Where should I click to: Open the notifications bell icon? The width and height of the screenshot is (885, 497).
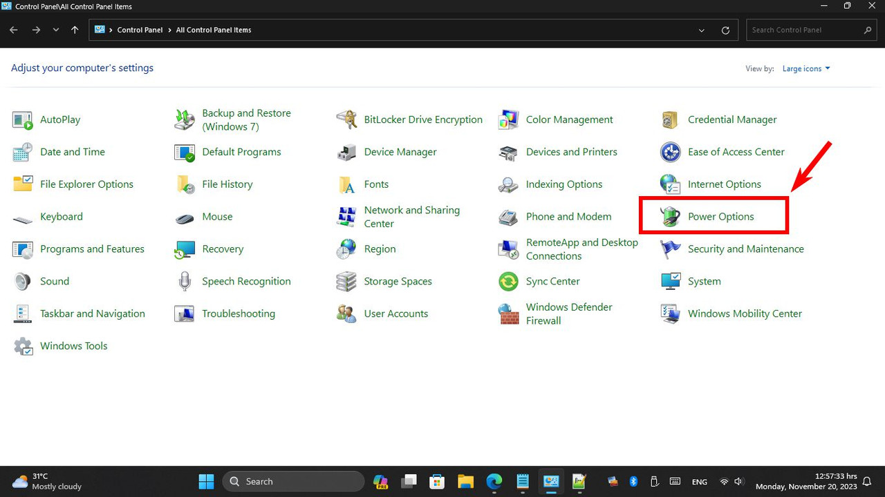pyautogui.click(x=867, y=481)
